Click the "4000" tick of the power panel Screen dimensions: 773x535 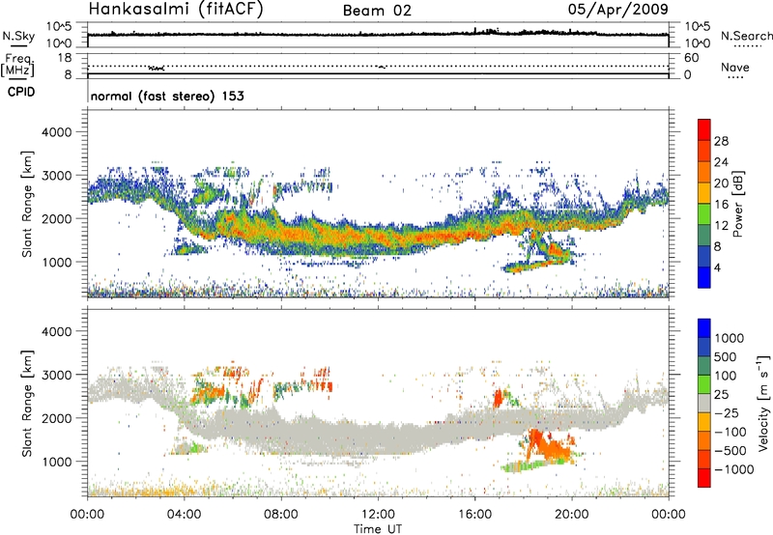coord(56,132)
